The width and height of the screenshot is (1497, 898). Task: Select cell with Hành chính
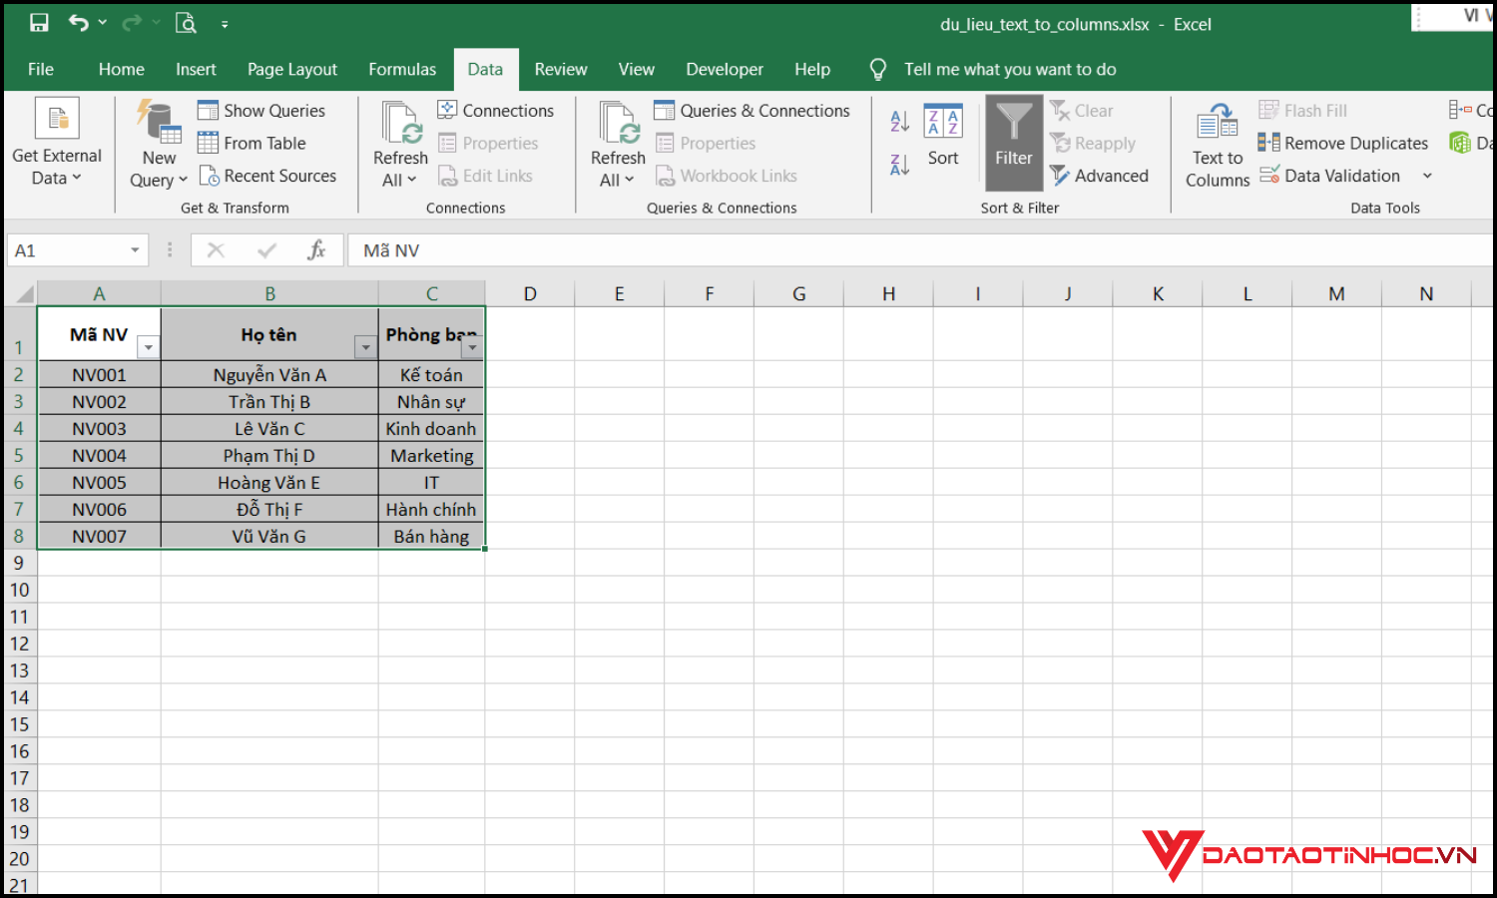point(431,510)
